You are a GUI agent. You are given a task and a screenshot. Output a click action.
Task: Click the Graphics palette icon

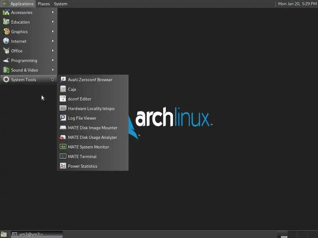(6, 32)
